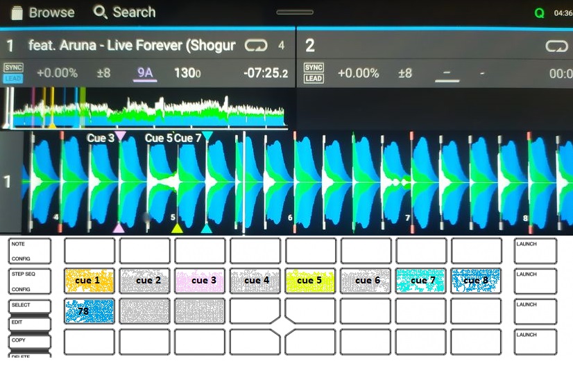The width and height of the screenshot is (573, 368).
Task: Click the cyan Cue 7 marker triangle
Action: [x=207, y=136]
